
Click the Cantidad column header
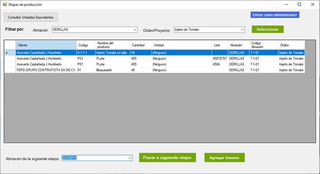(141, 45)
